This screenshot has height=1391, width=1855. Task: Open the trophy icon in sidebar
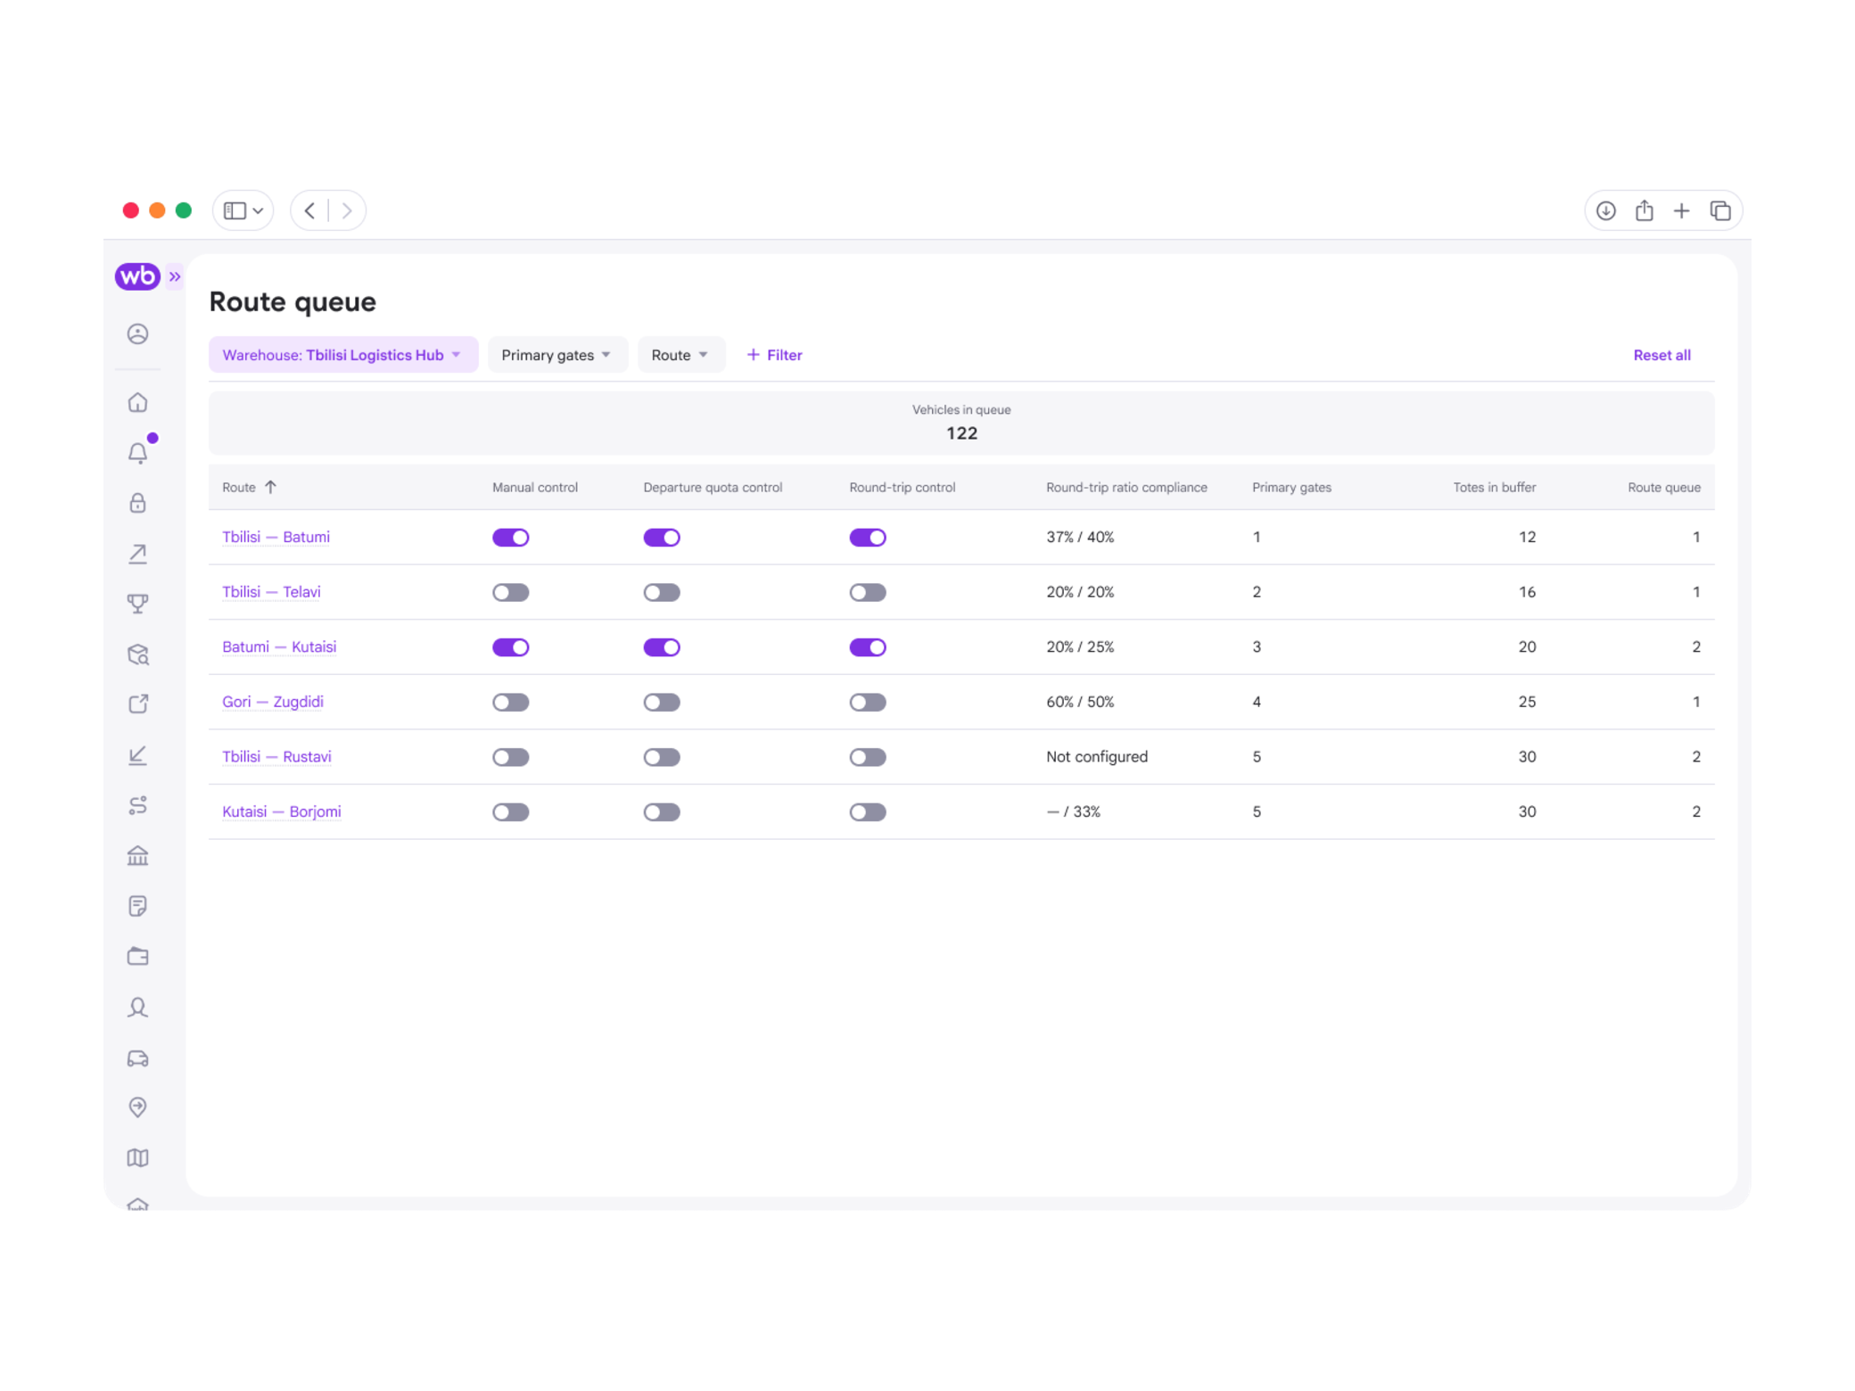pyautogui.click(x=137, y=604)
